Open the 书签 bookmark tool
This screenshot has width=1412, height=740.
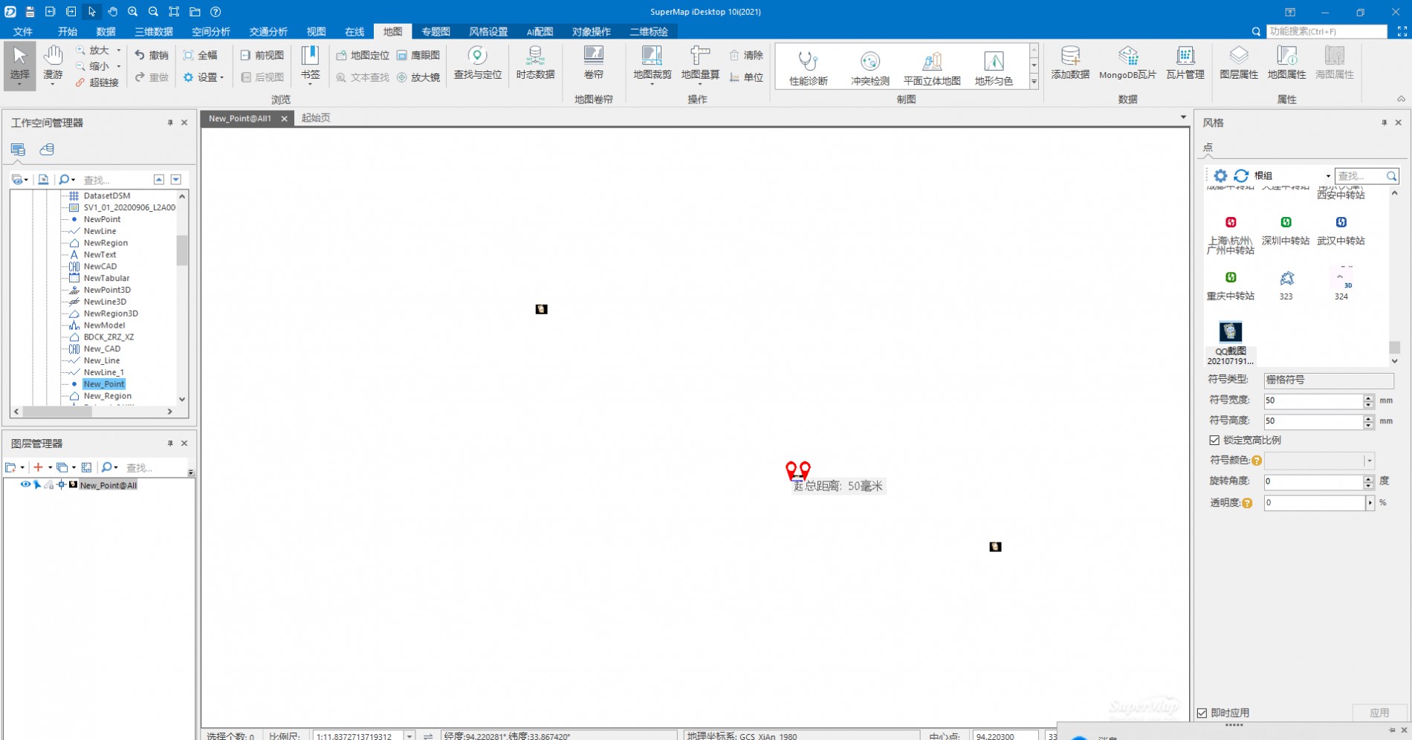pos(310,64)
